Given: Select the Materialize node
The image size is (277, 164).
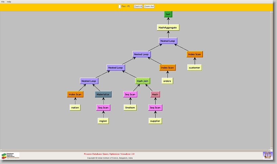Looking at the screenshot, I should pos(103,94).
